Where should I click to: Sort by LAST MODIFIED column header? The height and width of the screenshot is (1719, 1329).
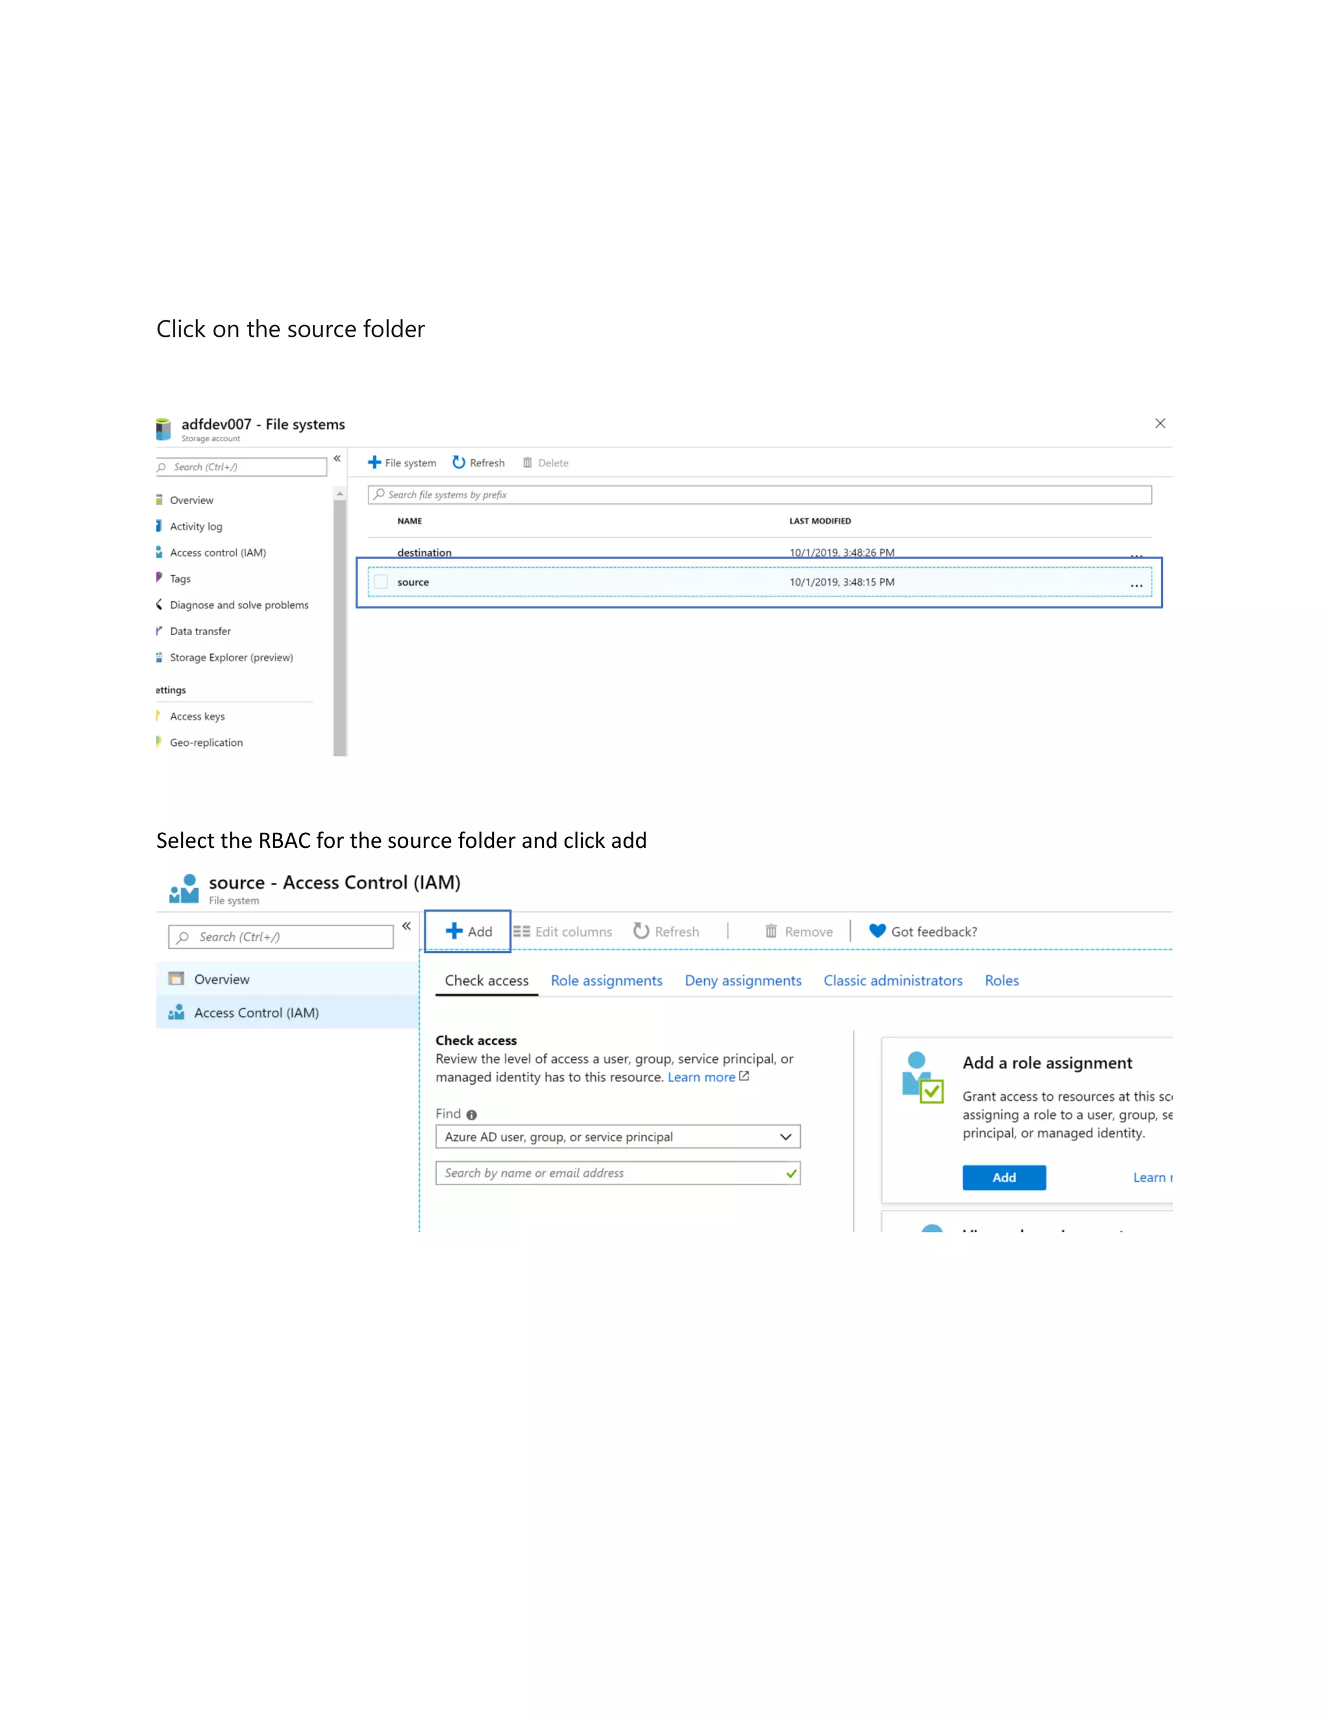point(820,521)
